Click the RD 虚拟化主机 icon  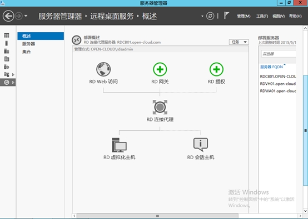click(x=119, y=145)
